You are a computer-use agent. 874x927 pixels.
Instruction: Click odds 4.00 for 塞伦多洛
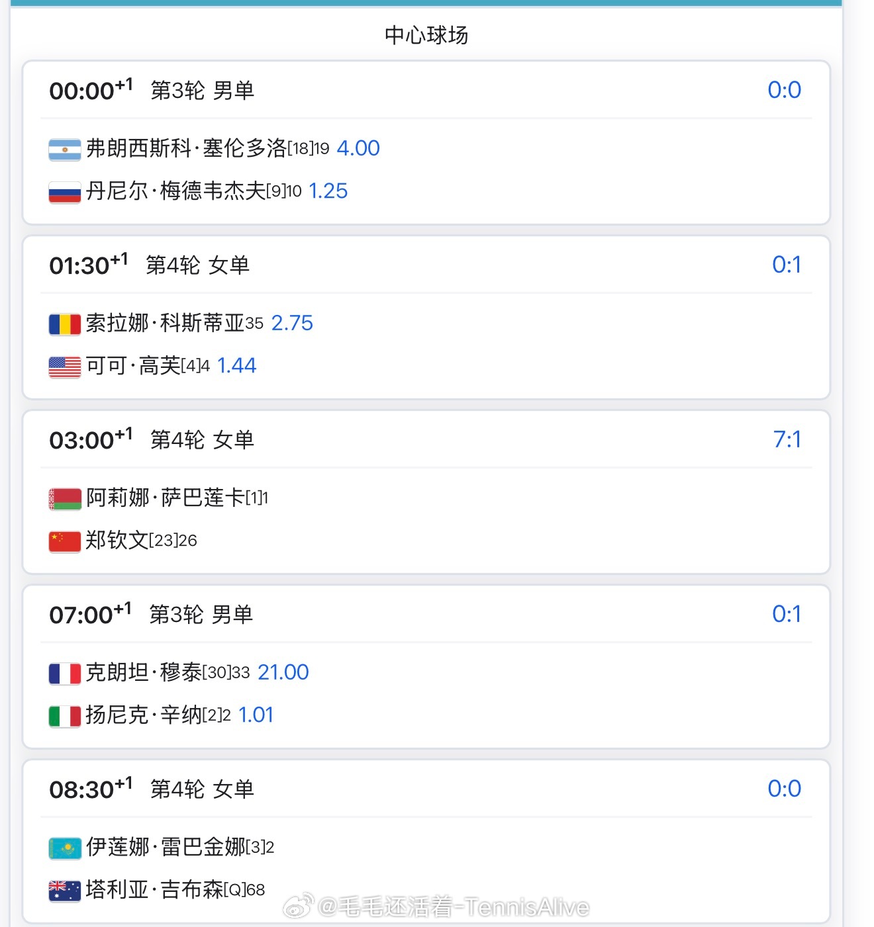point(358,148)
